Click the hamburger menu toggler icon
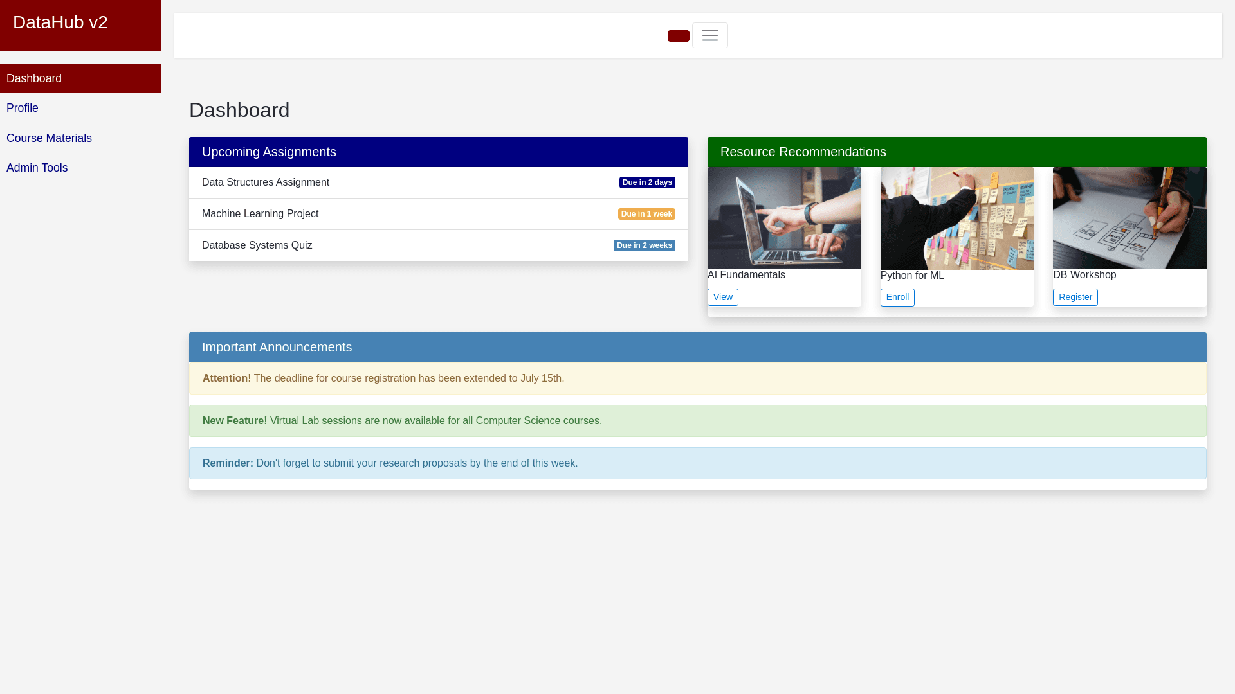The image size is (1235, 694). point(709,35)
